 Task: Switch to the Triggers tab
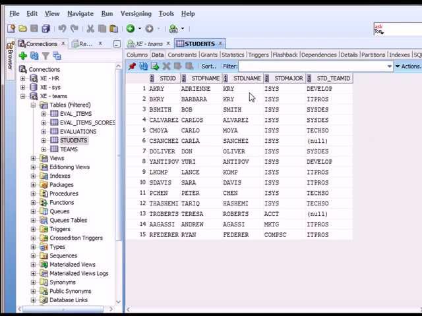click(x=258, y=55)
